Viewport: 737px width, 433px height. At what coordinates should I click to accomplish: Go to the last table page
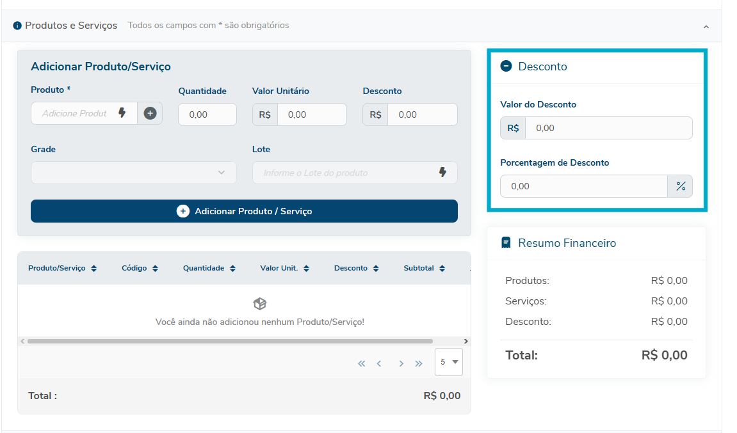coord(419,363)
